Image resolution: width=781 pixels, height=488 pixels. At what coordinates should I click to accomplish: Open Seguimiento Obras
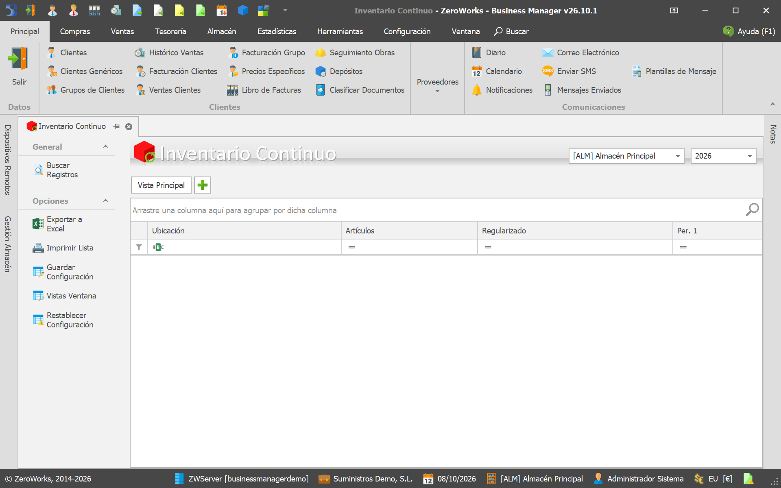pyautogui.click(x=355, y=52)
